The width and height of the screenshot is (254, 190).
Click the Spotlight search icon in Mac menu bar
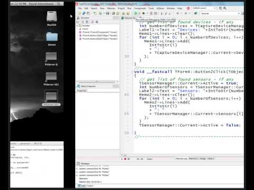pos(58,4)
